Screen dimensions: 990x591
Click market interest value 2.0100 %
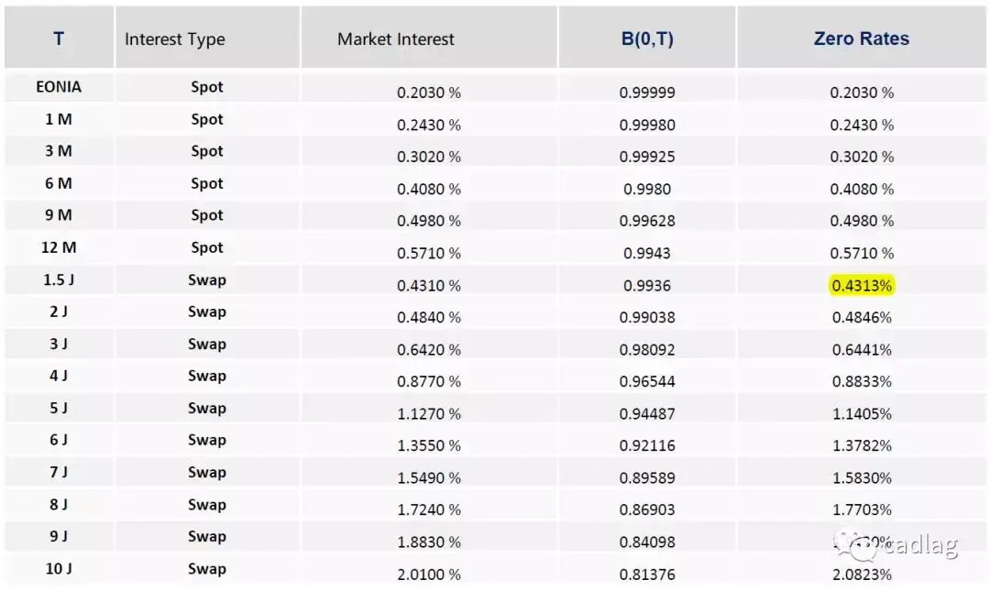tap(429, 575)
